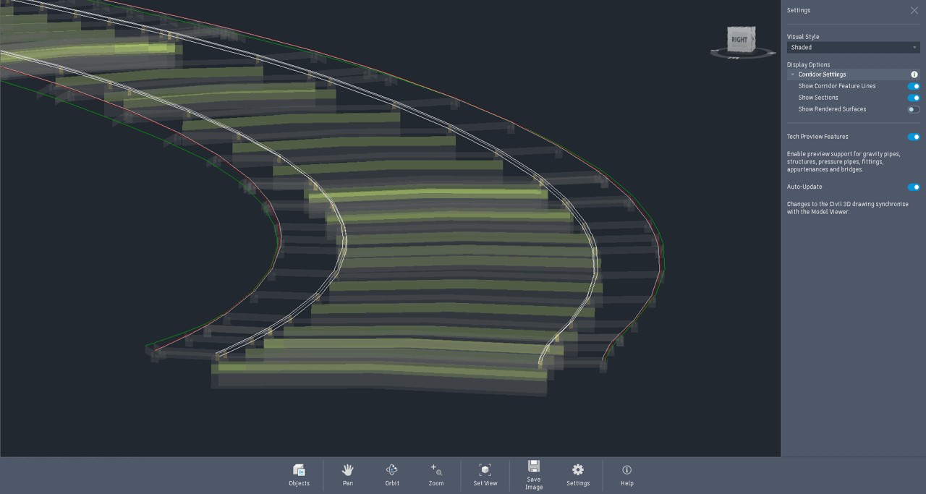Open the Visual Style Shaded dropdown

tap(854, 47)
